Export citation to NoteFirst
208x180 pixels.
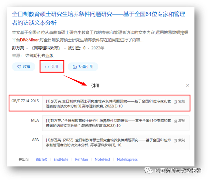pyautogui.click(x=103, y=159)
